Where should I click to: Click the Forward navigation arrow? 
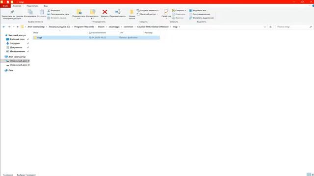(9, 27)
